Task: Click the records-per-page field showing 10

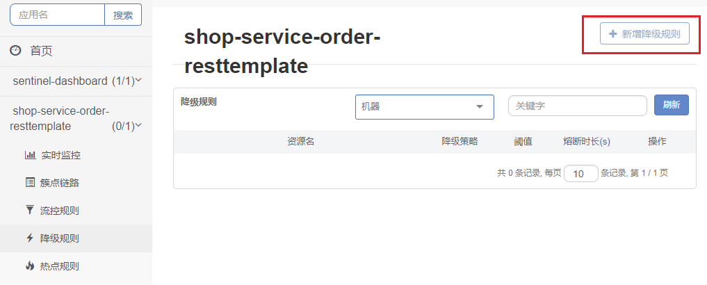Action: pos(581,174)
